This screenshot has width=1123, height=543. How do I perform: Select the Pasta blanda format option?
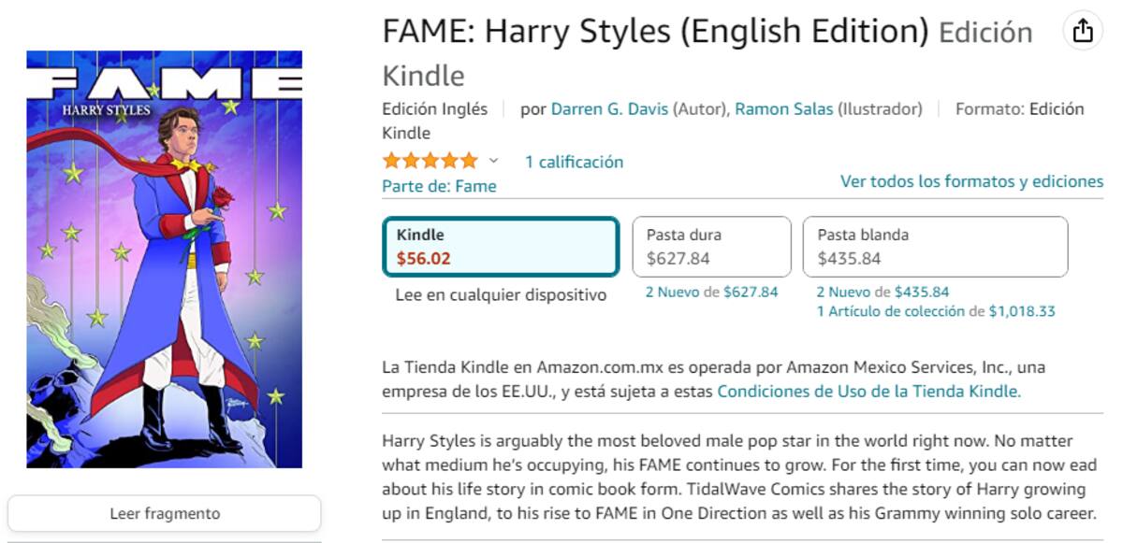pos(934,247)
